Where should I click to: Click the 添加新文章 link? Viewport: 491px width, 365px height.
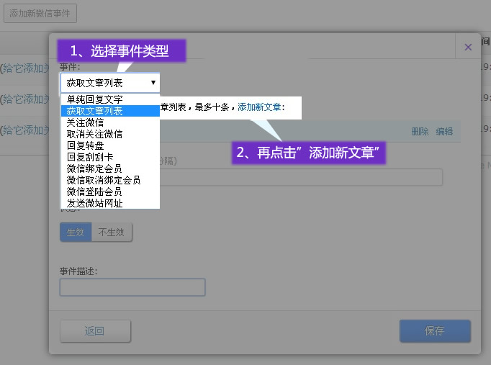point(259,107)
